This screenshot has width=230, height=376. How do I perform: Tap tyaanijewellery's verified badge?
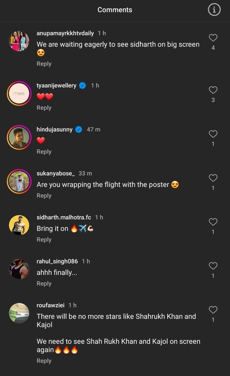[x=82, y=85]
